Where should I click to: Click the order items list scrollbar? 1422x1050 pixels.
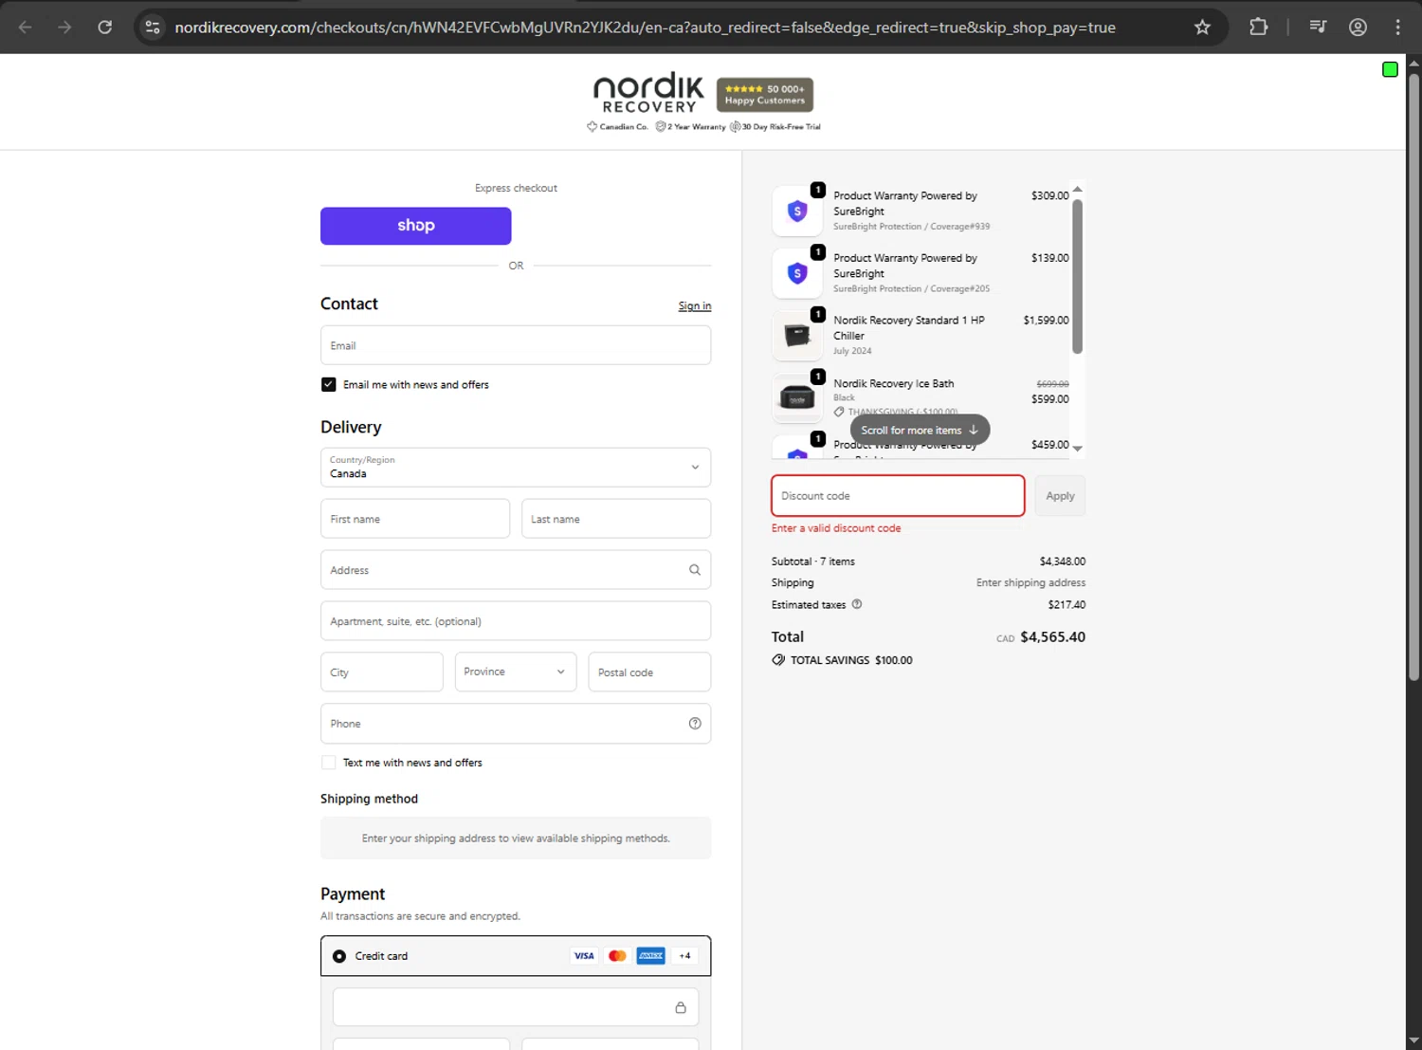[1077, 276]
